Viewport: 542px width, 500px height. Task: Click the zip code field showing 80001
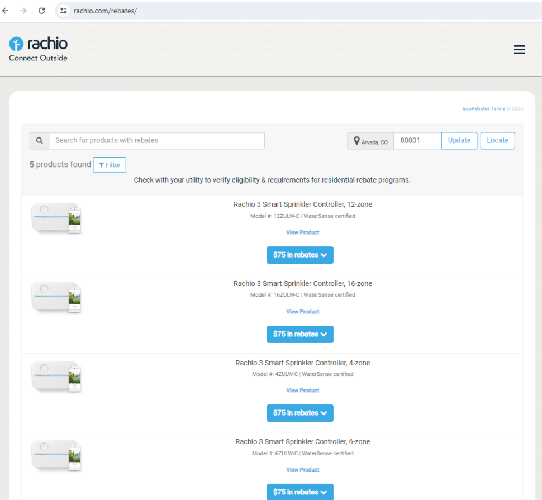click(x=417, y=141)
